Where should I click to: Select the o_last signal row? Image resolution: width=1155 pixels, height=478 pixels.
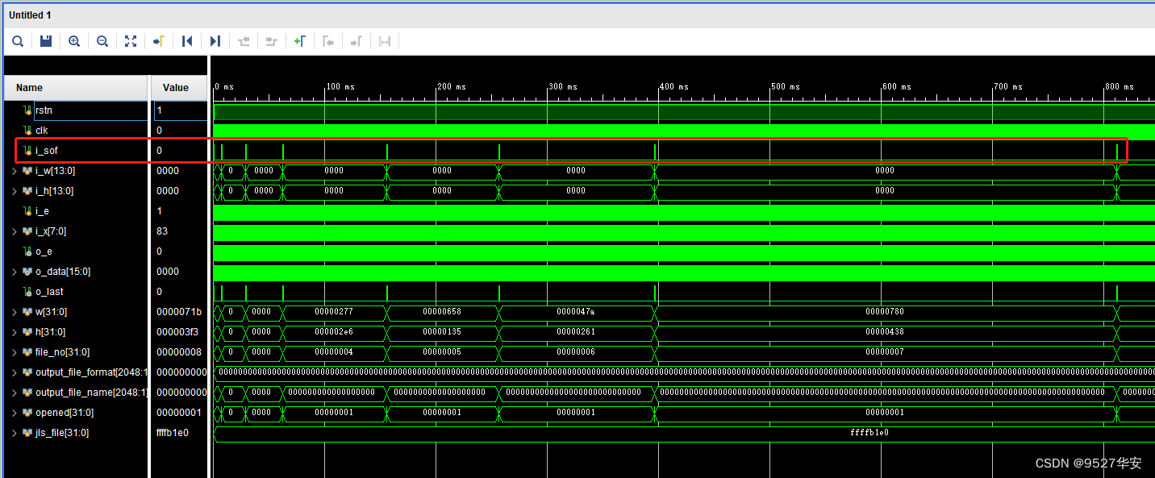(x=77, y=292)
